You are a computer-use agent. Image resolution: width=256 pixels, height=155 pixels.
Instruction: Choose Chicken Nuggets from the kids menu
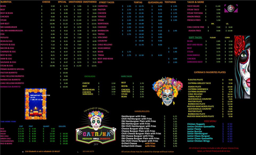196,124
